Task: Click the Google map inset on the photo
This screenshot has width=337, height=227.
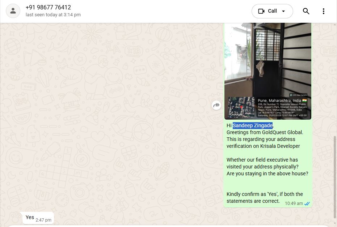Action: 241,107
